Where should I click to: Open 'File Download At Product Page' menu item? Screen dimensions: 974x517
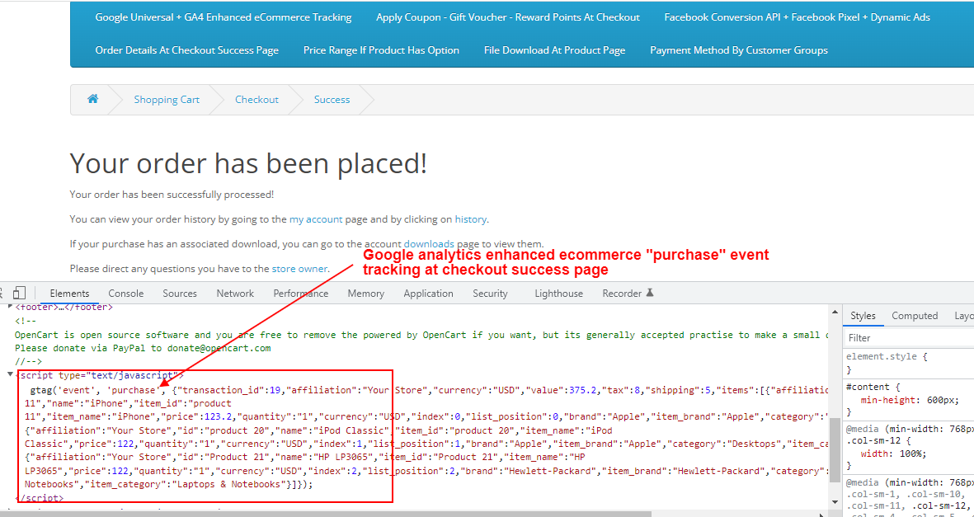tap(554, 50)
